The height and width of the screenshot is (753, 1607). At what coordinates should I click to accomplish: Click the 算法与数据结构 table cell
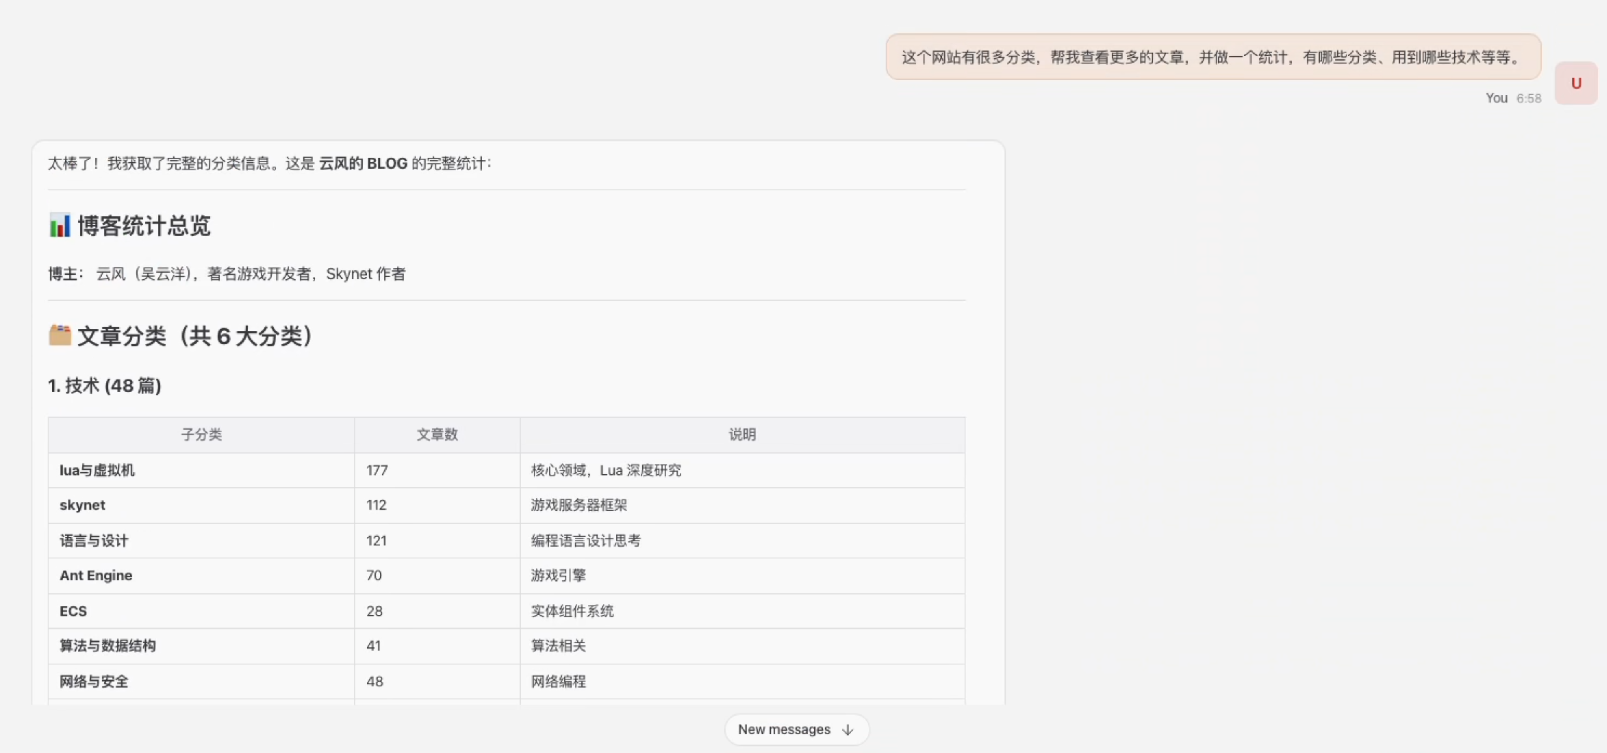(107, 646)
